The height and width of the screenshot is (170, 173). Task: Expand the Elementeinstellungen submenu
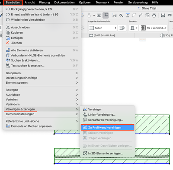pyautogui.click(x=42, y=114)
